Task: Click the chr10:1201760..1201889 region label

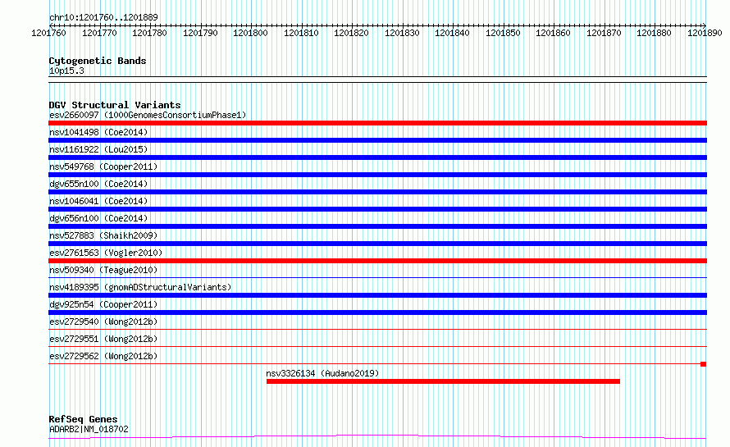Action: pos(103,17)
